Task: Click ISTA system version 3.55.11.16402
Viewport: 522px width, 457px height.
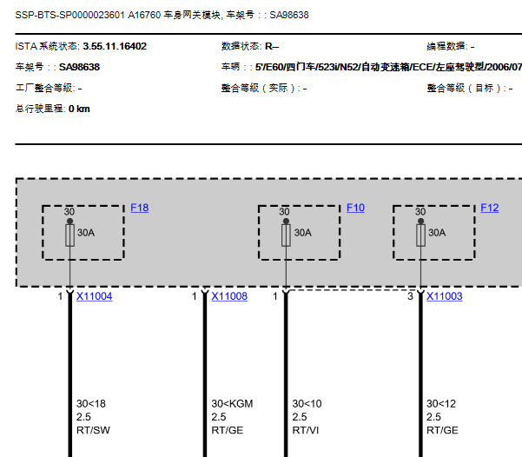Action: click(x=115, y=46)
